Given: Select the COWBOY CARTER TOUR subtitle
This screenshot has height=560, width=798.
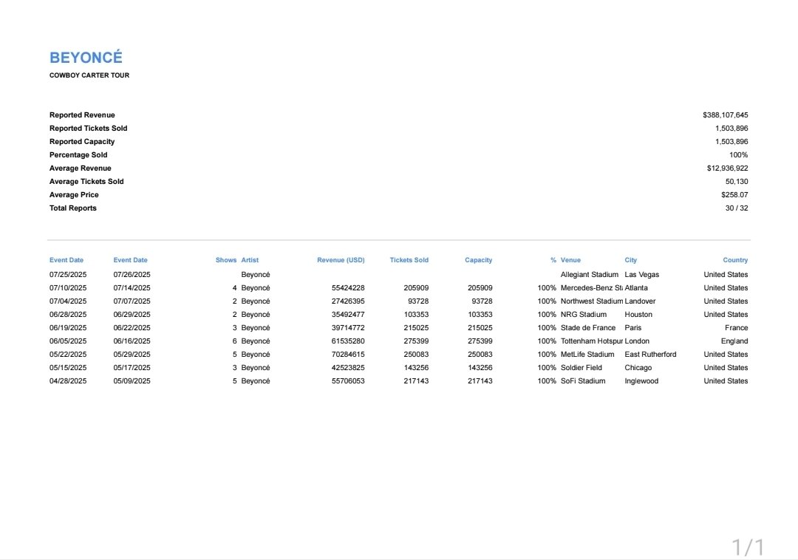Looking at the screenshot, I should [89, 75].
